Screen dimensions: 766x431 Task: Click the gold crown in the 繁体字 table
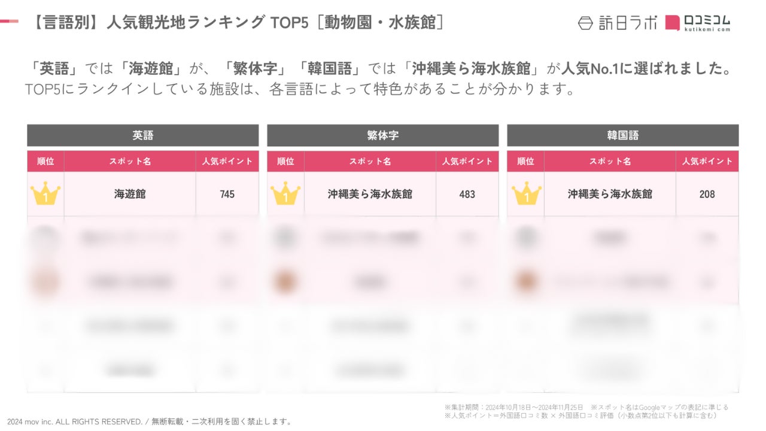tap(285, 194)
